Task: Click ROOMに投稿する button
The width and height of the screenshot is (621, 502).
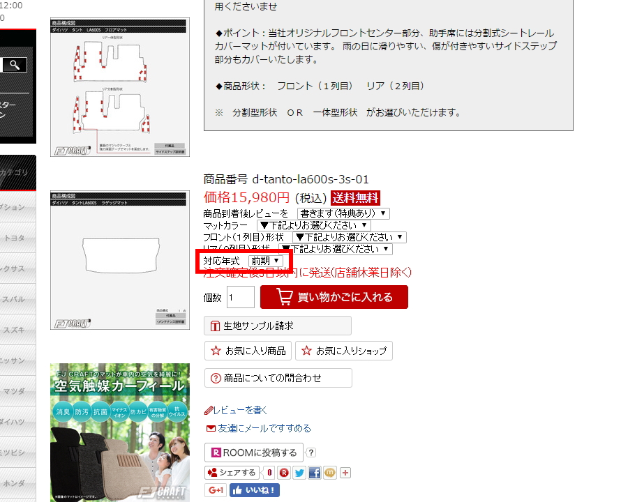Action: [254, 452]
